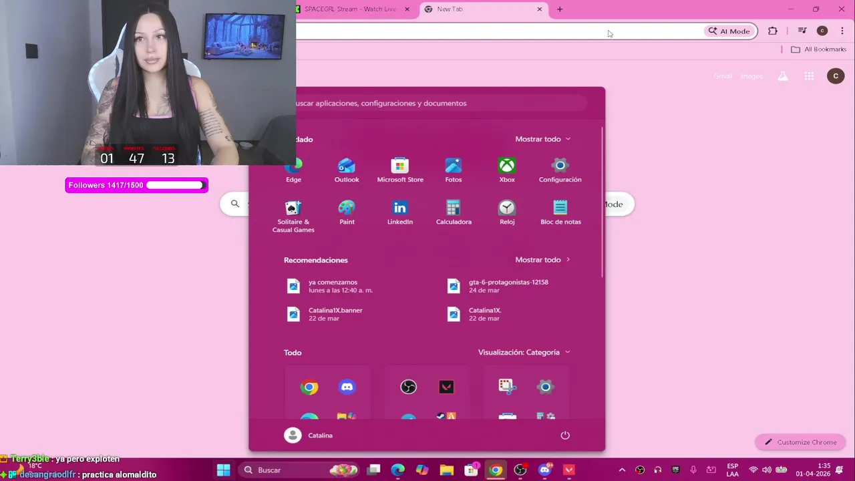Viewport: 855px width, 481px height.
Task: Open Chrome extensions puzzle icon
Action: pos(773,31)
